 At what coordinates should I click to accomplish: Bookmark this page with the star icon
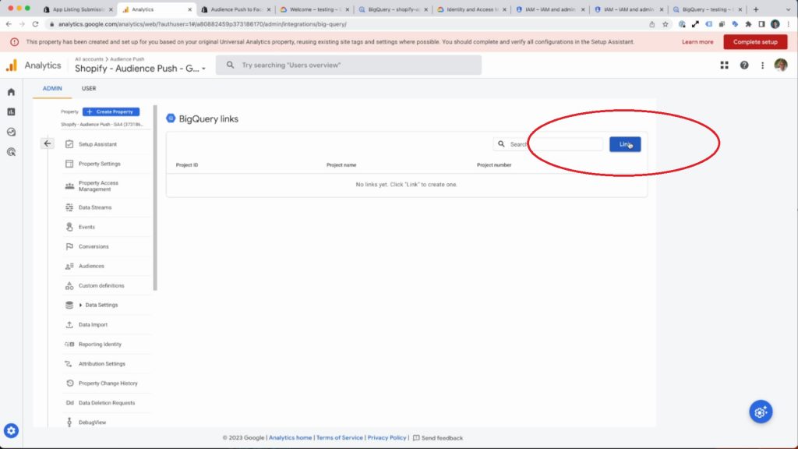(x=666, y=24)
